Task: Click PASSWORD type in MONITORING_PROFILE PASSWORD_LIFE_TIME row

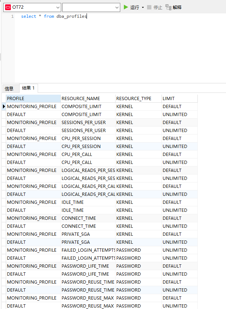Action: point(139,266)
